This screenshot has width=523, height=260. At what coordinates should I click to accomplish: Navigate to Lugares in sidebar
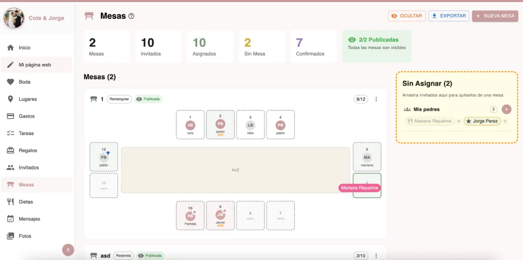point(36,99)
